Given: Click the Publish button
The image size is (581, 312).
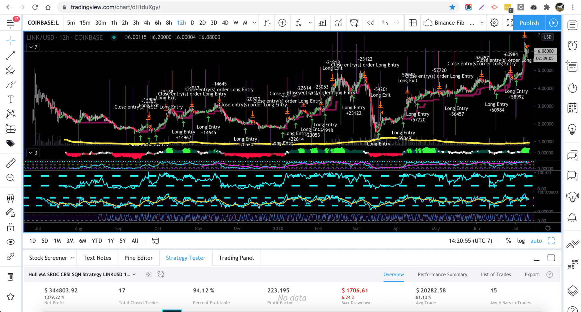Looking at the screenshot, I should click(x=529, y=23).
